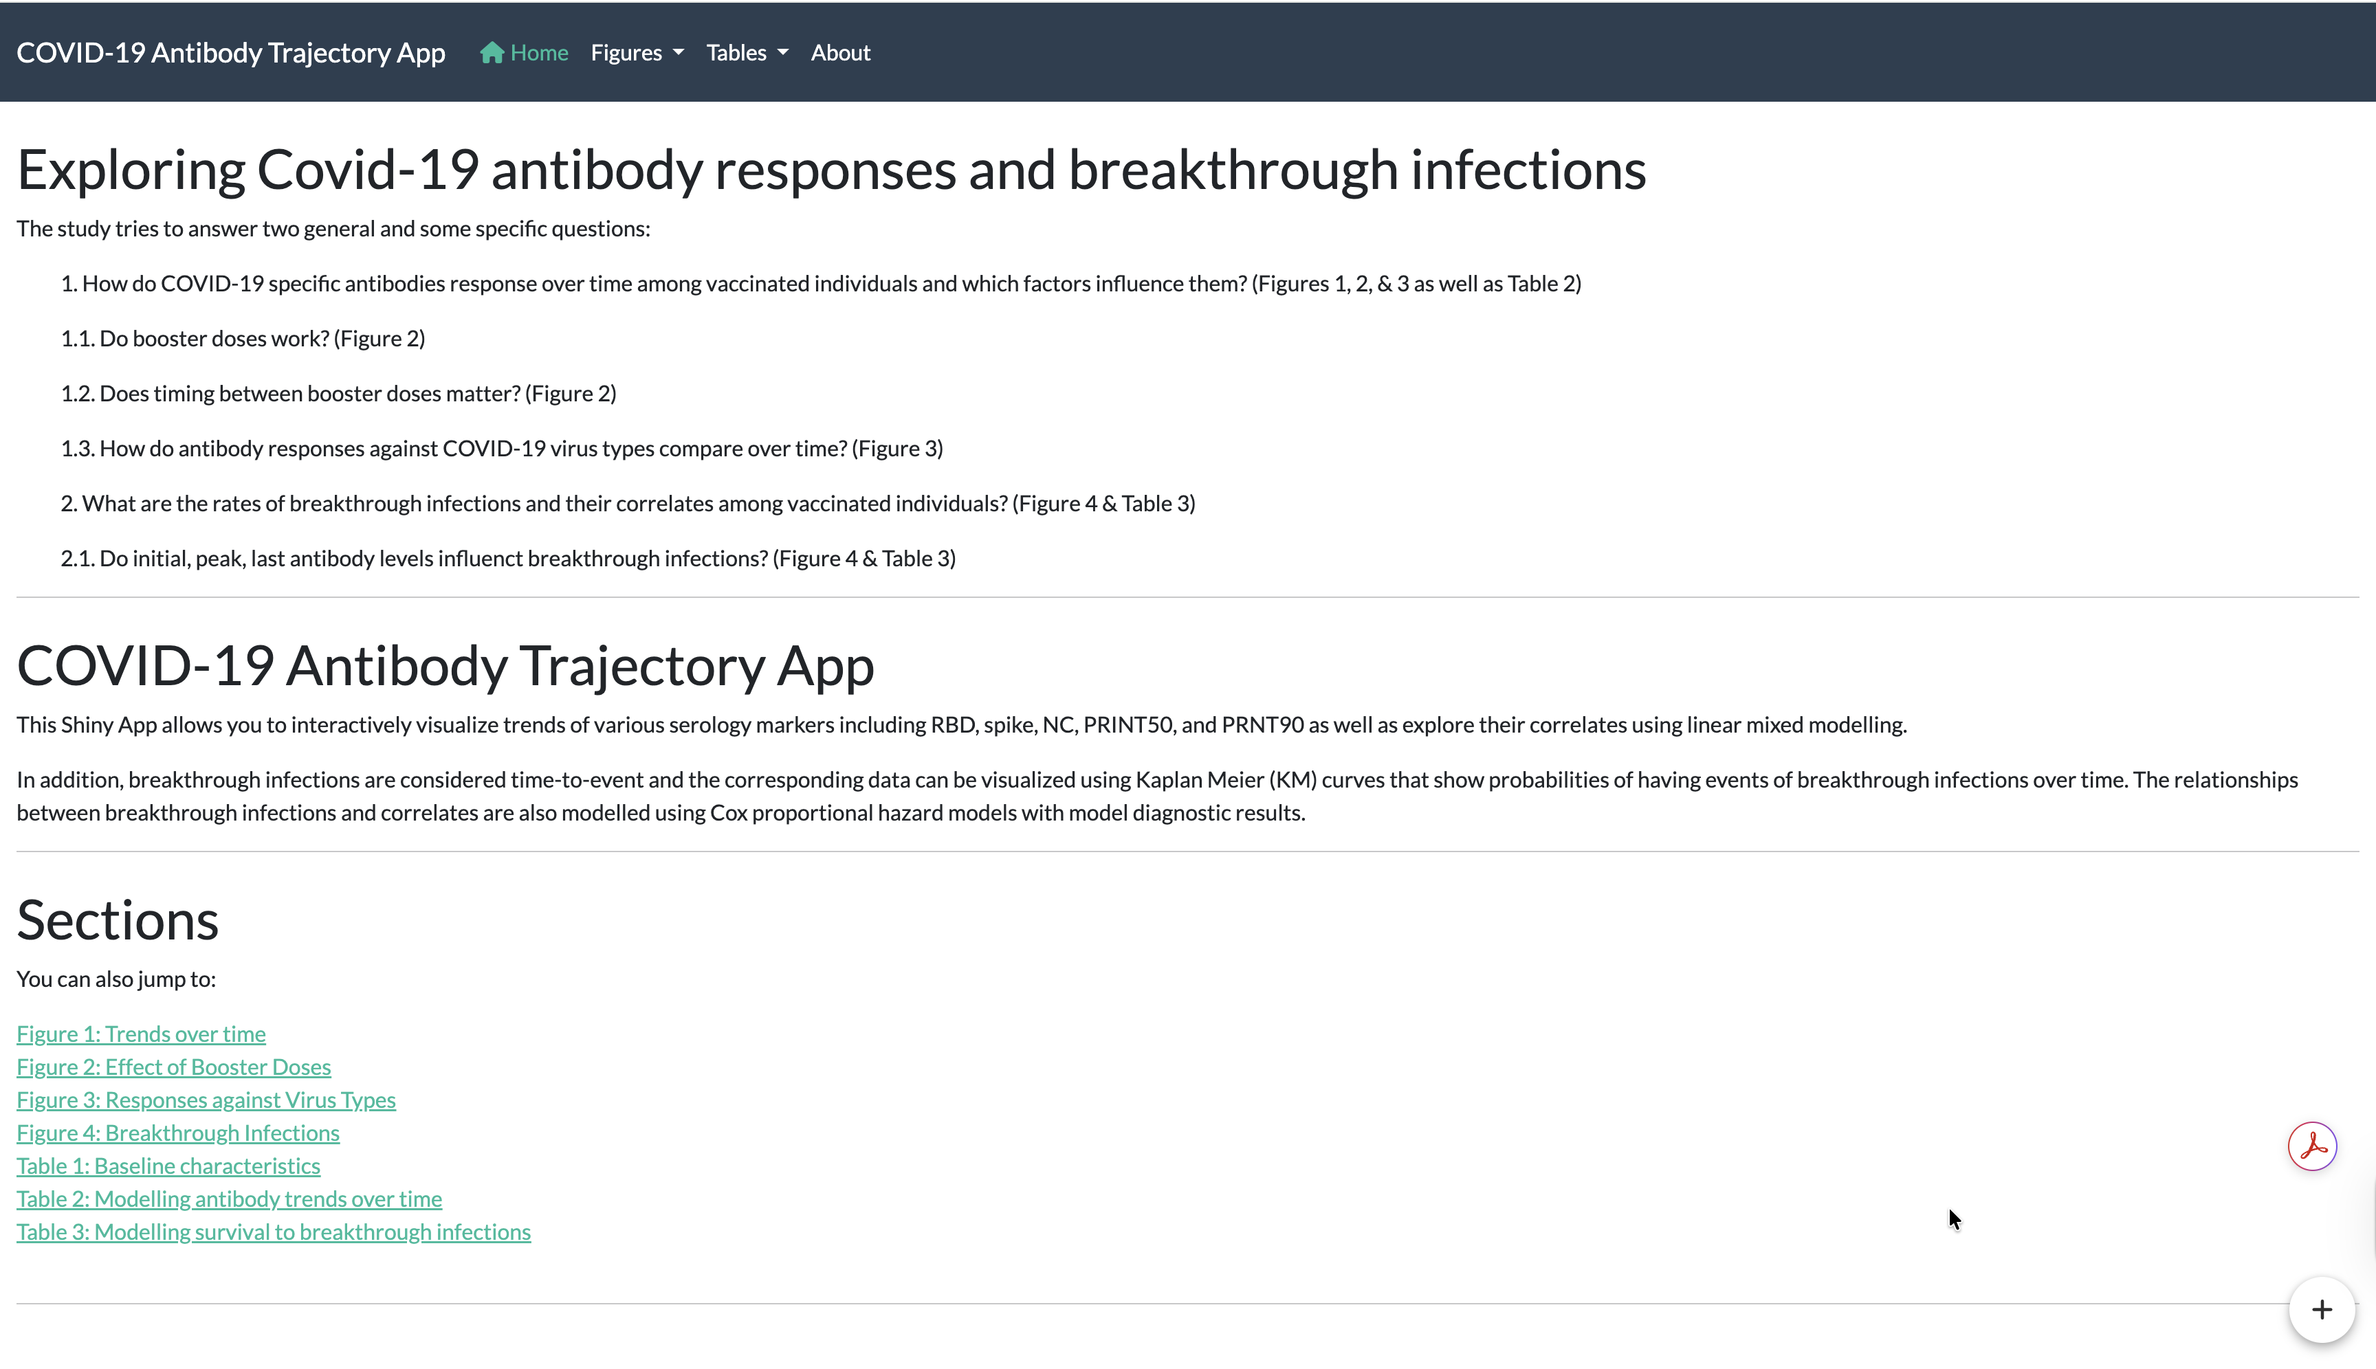This screenshot has width=2376, height=1369.
Task: Expand the Figures dropdown menu
Action: click(636, 53)
